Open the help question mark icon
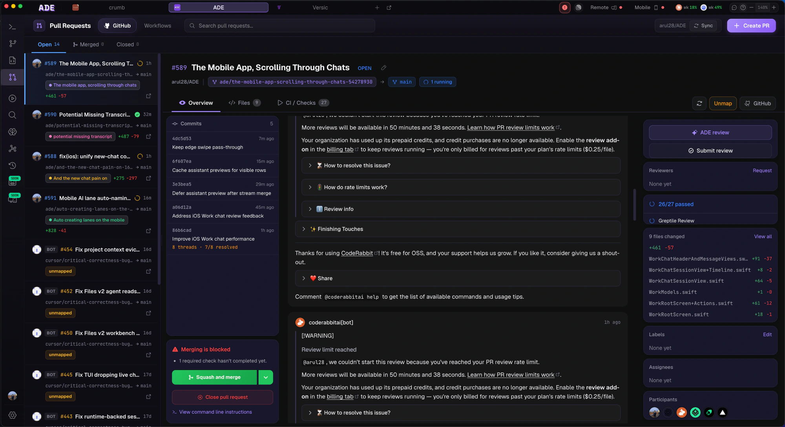The height and width of the screenshot is (427, 785). [743, 7]
